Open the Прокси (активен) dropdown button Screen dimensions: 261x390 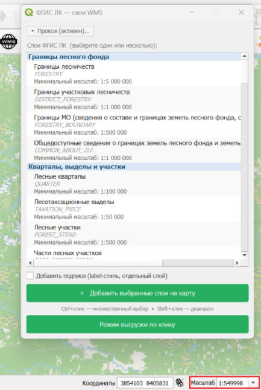pyautogui.click(x=60, y=31)
